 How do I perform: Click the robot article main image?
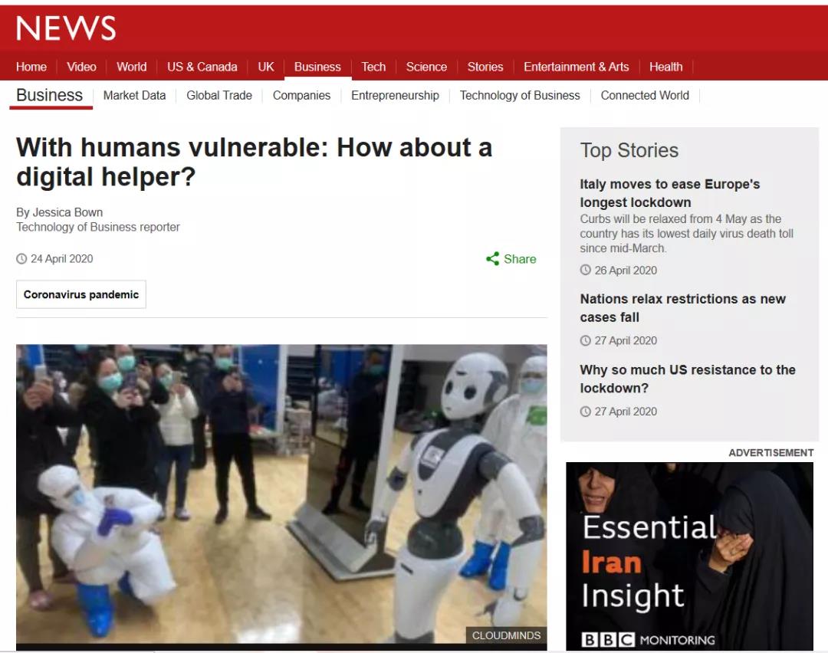(281, 494)
